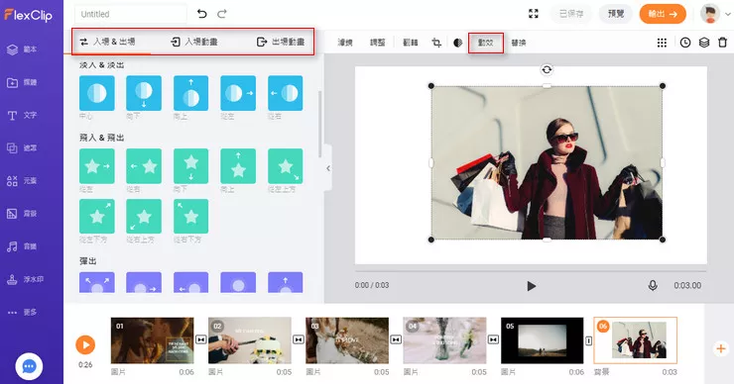Click the Untitled project name field

point(131,14)
